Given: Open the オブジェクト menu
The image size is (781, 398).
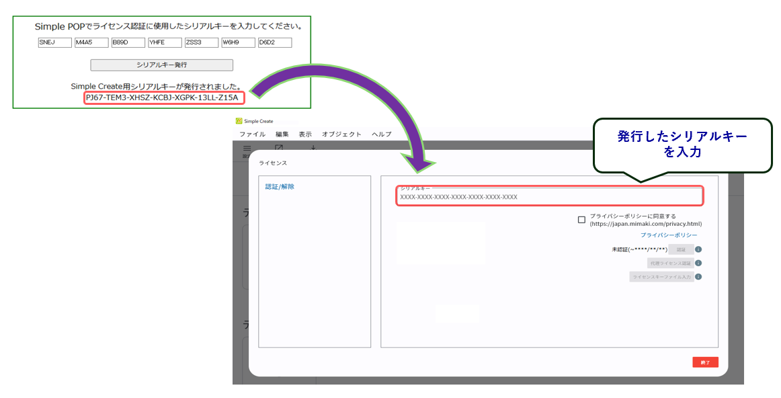Looking at the screenshot, I should tap(341, 134).
